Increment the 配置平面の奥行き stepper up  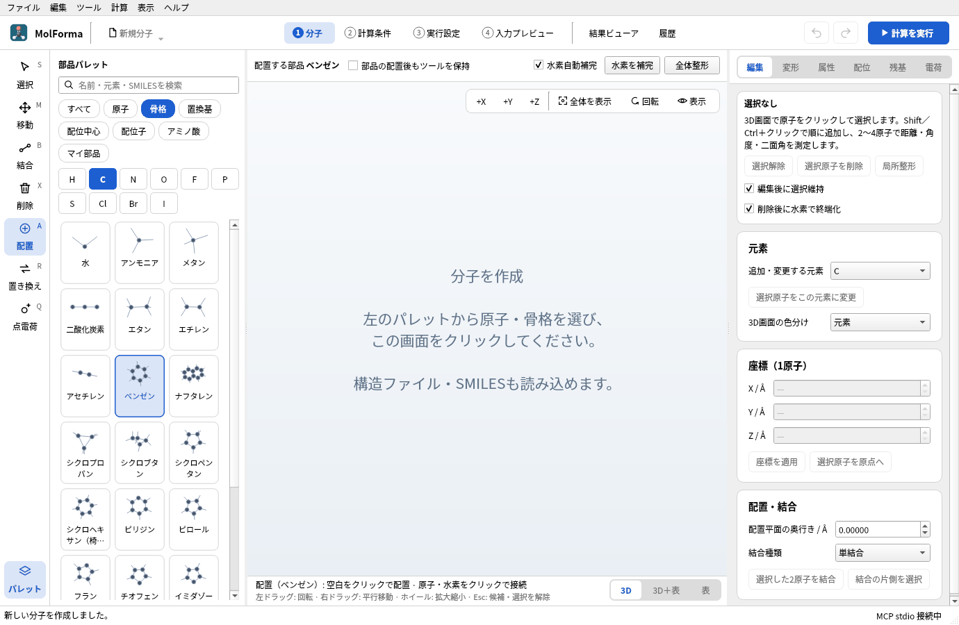point(925,526)
